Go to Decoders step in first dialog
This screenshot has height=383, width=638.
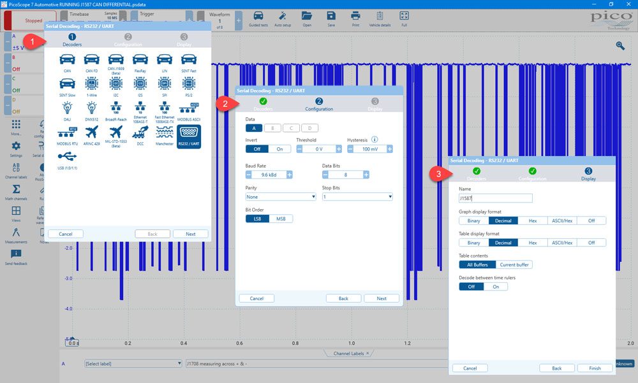[x=72, y=40]
